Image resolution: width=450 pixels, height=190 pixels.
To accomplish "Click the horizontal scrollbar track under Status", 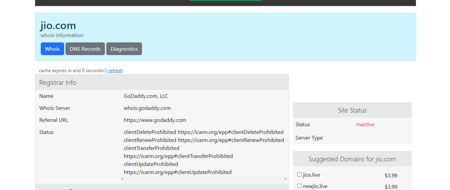I will (x=204, y=179).
